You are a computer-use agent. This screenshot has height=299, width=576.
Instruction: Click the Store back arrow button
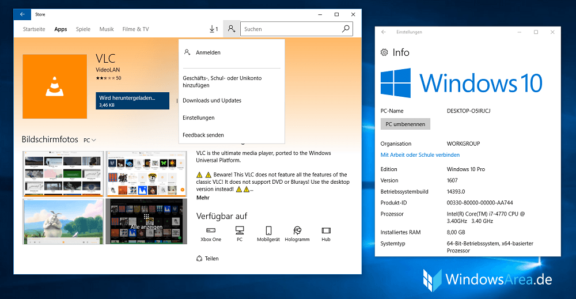[x=22, y=14]
